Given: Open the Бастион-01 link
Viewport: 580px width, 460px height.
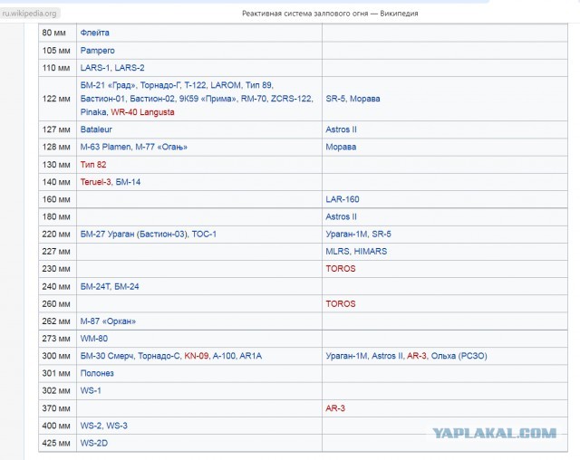Looking at the screenshot, I should (102, 99).
